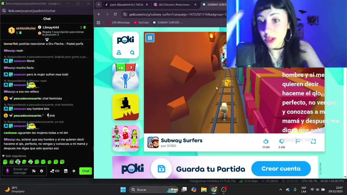The image size is (347, 195).
Task: Open the yellow black runner game thumbnail
Action: pos(126,107)
